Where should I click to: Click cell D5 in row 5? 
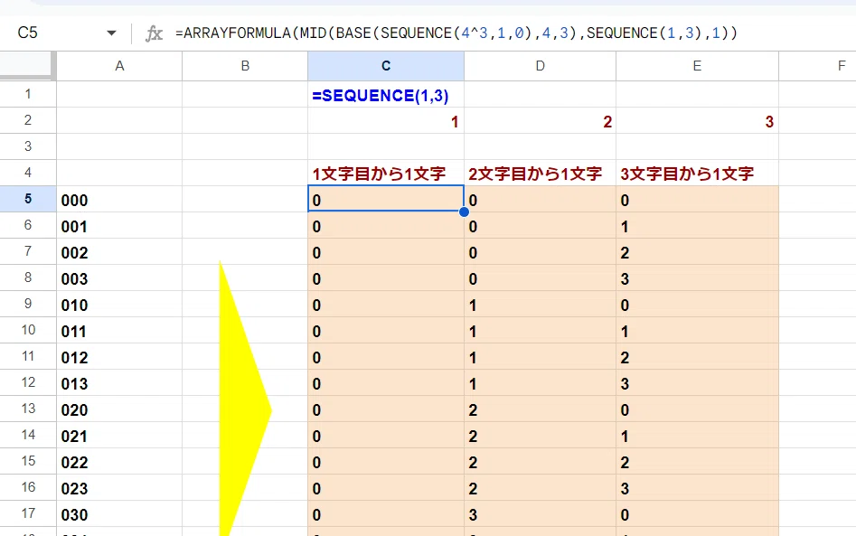(x=540, y=199)
